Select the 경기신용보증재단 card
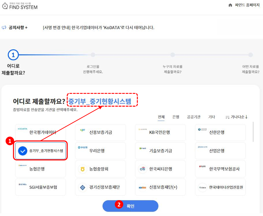263x216 pixels. tap(100, 187)
